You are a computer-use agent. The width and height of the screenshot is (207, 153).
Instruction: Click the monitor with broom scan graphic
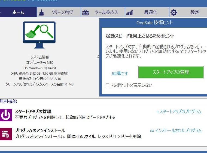tap(39, 35)
